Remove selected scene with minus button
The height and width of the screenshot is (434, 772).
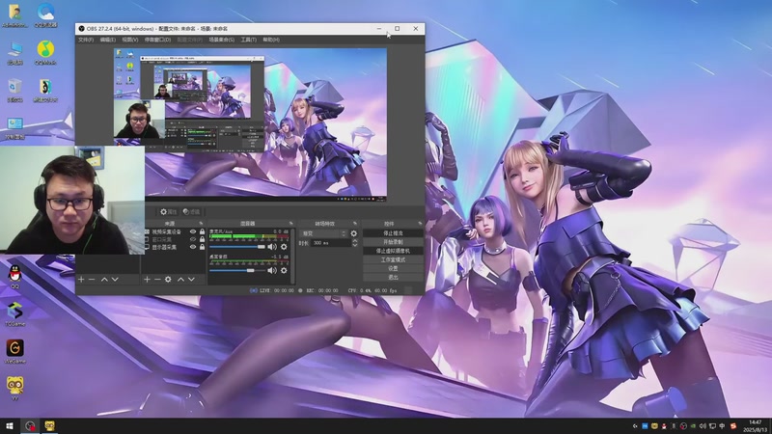tap(92, 279)
